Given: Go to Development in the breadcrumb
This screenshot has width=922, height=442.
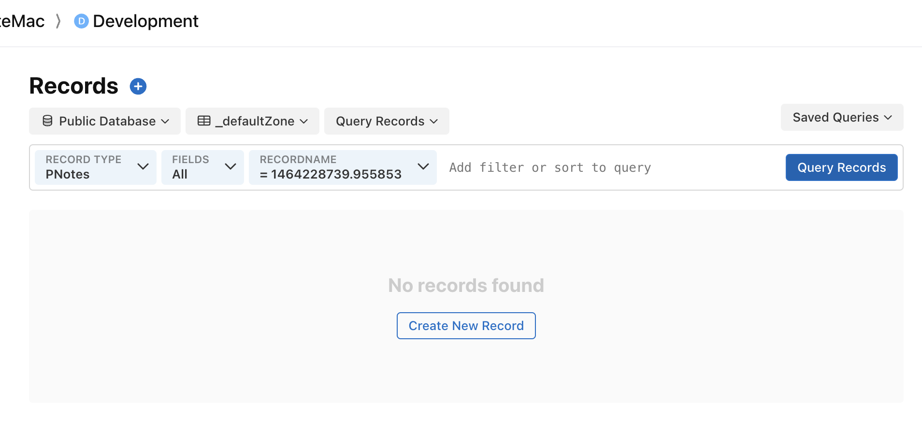Looking at the screenshot, I should [x=145, y=21].
